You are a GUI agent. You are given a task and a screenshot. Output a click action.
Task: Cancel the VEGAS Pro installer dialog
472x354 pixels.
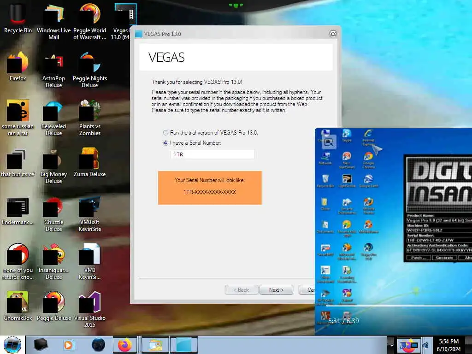[307, 289]
